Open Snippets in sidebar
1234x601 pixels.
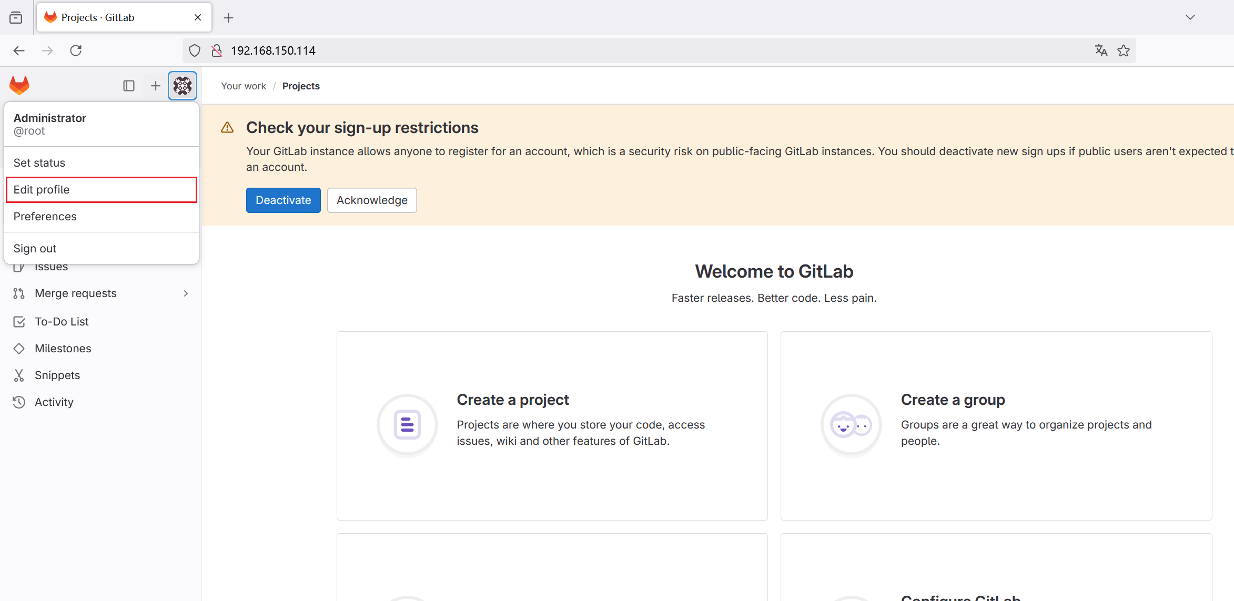[x=101, y=375]
